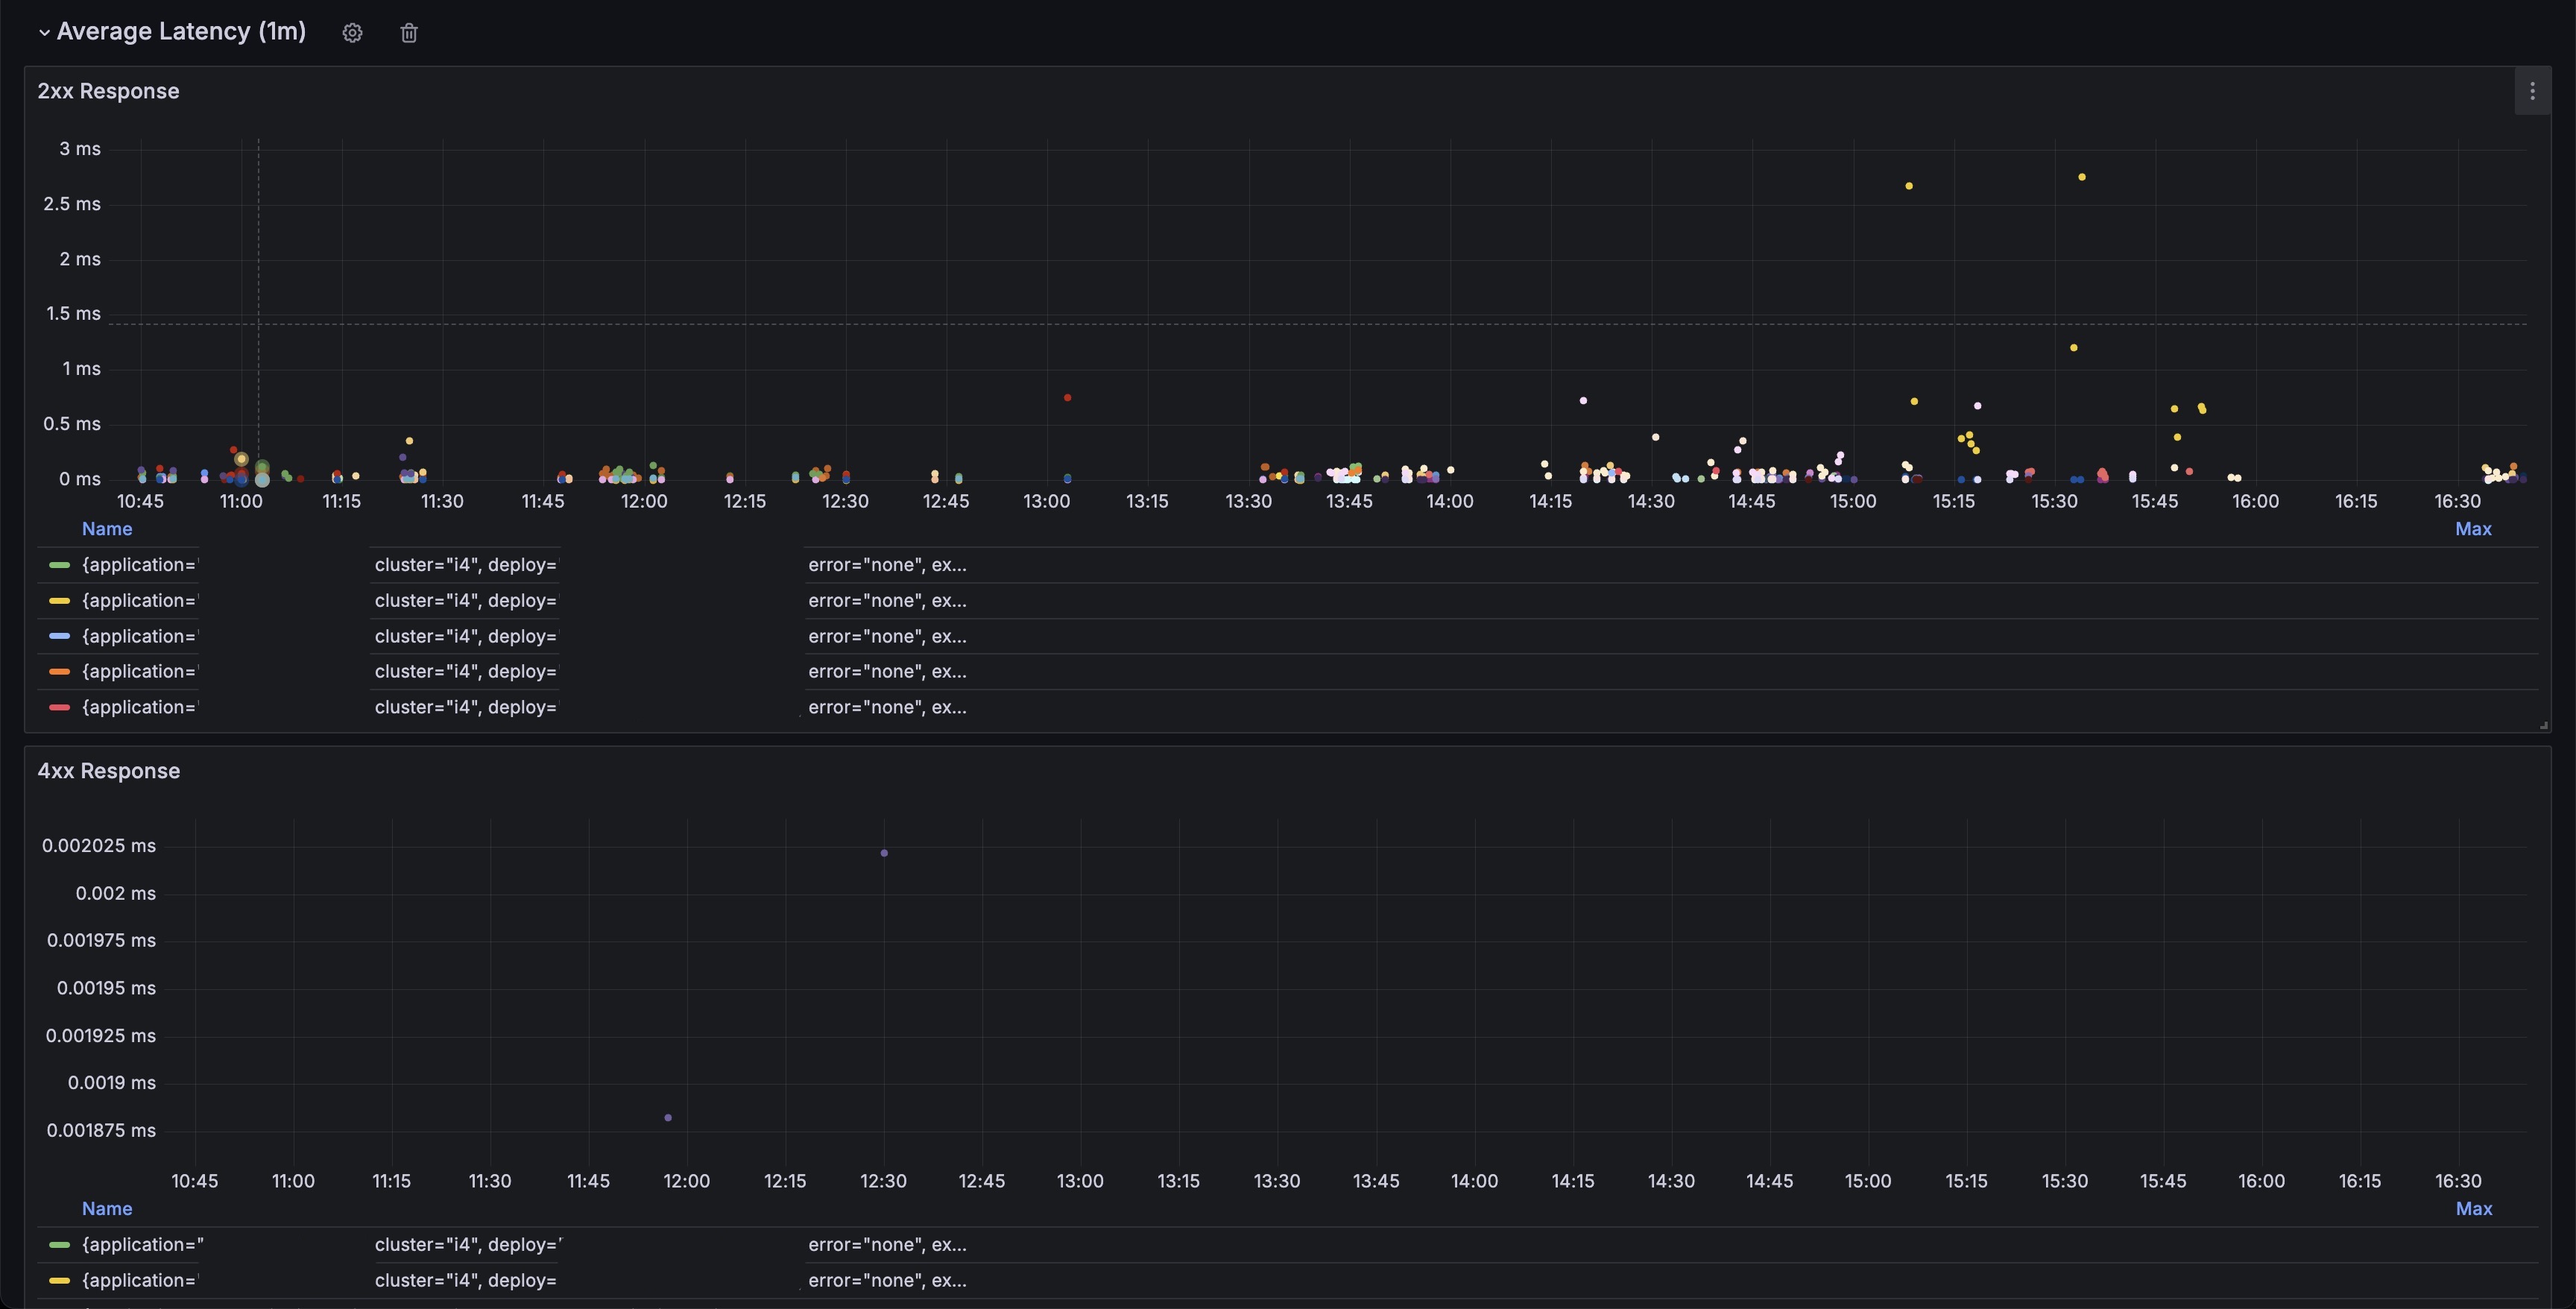Click the panel resize handle on 2xx Response
The height and width of the screenshot is (1309, 2576).
coord(2543,725)
